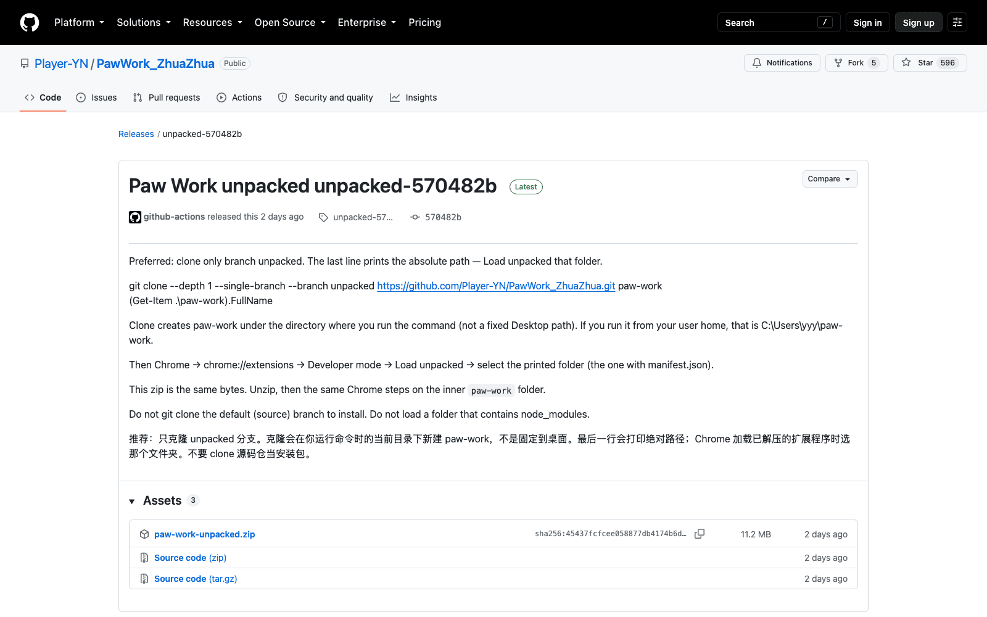Open the fork count badge 5
Screen dimensions: 987x617
click(x=873, y=63)
